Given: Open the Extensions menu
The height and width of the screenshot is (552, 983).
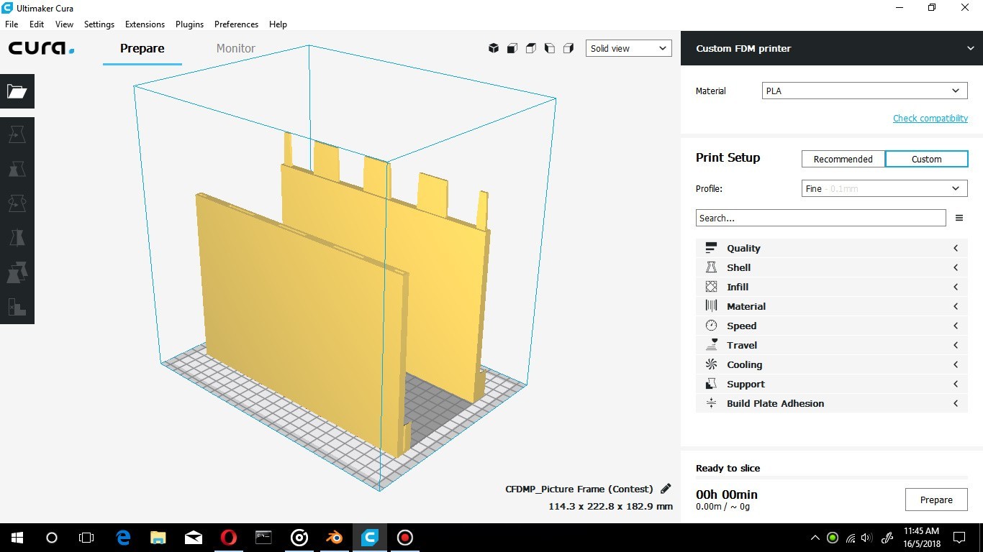Looking at the screenshot, I should tap(145, 24).
